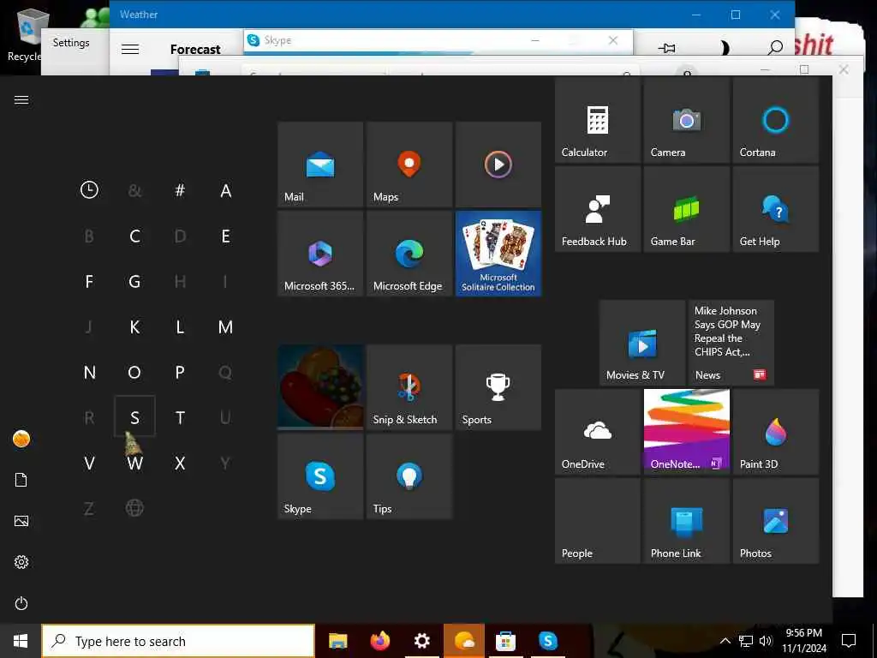
Task: Jump to apps starting with C
Action: click(134, 236)
